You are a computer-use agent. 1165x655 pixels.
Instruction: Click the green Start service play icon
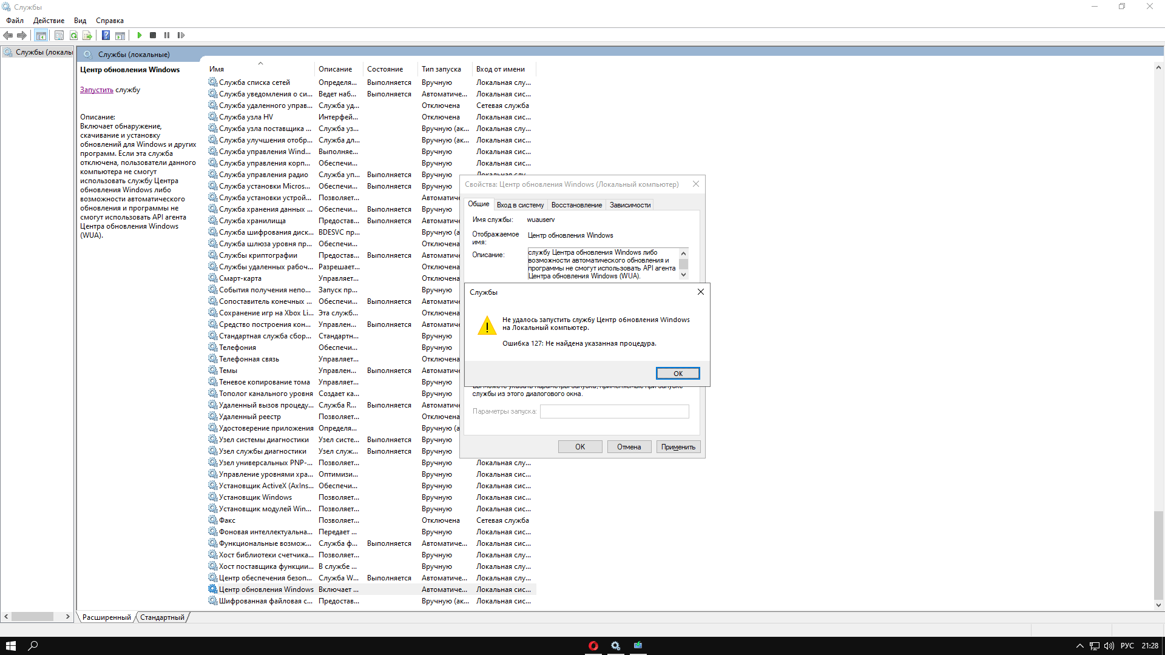(x=140, y=35)
